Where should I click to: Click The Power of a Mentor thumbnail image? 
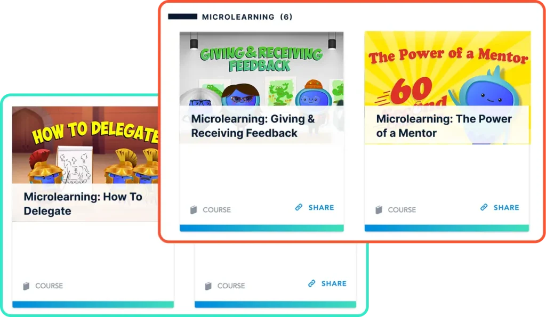[x=447, y=69]
